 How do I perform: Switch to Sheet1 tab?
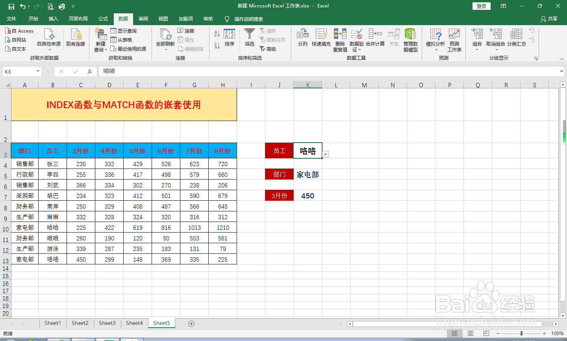click(x=53, y=323)
